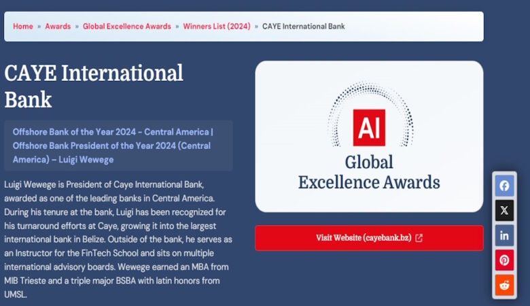Open the Awards breadcrumb link
Image resolution: width=530 pixels, height=306 pixels.
pos(58,27)
